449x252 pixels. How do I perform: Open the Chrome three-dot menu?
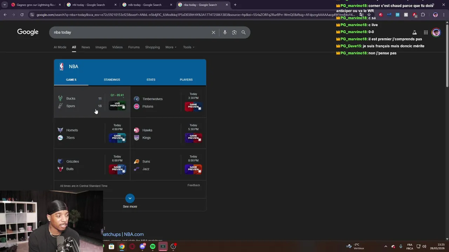click(x=444, y=15)
